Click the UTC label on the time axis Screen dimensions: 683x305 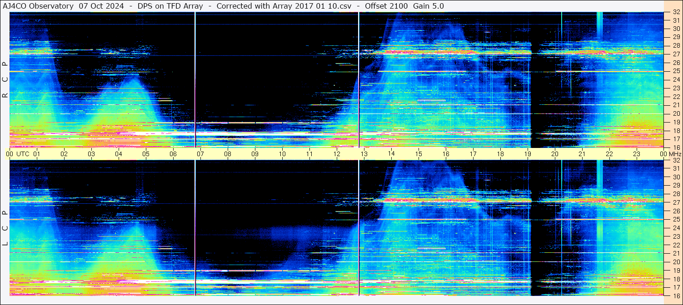coord(23,154)
